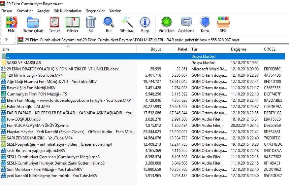The image size is (289, 185).
Task: Open the Açıklama comment tool
Action: click(186, 24)
